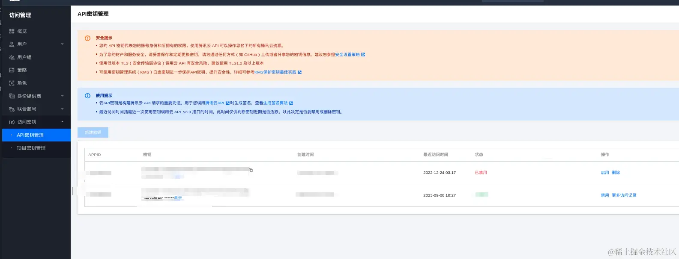This screenshot has height=259, width=679.
Task: Click the 用户 person icon
Action: [12, 44]
